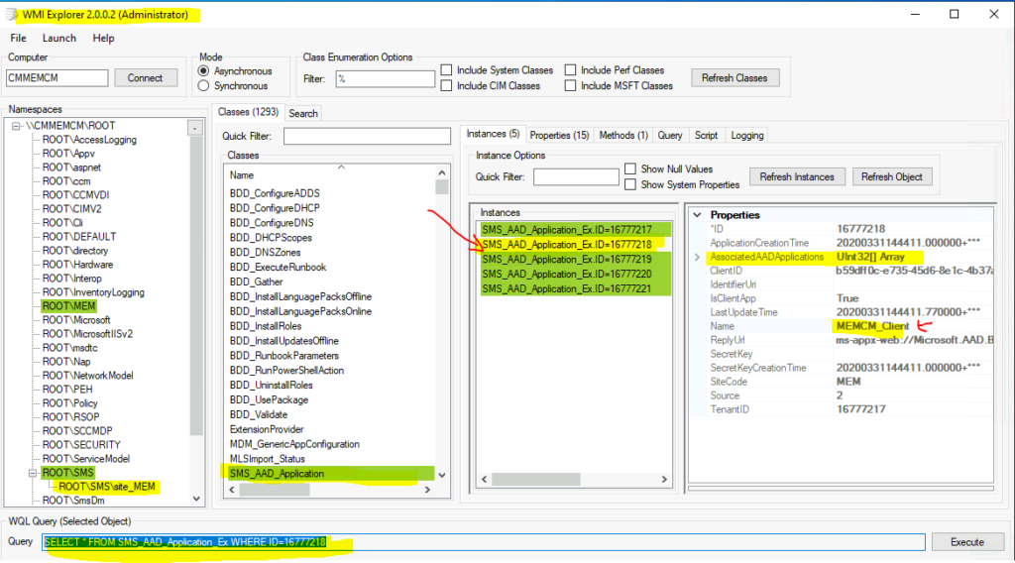The width and height of the screenshot is (1015, 563).
Task: Select the Synchronous mode radio button
Action: [x=205, y=86]
